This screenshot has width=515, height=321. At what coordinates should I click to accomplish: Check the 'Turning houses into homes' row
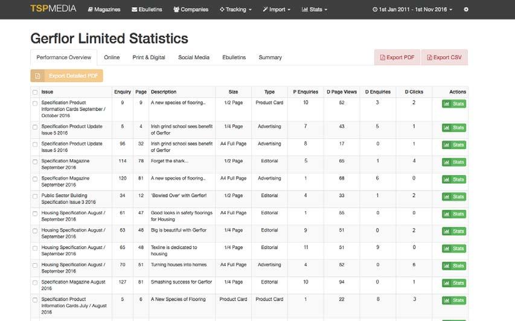[x=35, y=265]
